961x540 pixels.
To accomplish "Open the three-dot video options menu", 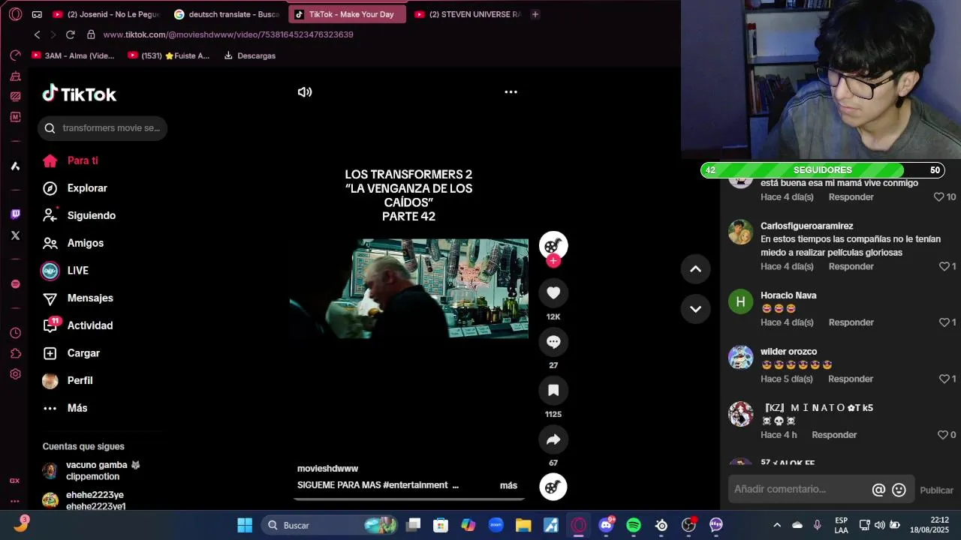I will point(511,92).
